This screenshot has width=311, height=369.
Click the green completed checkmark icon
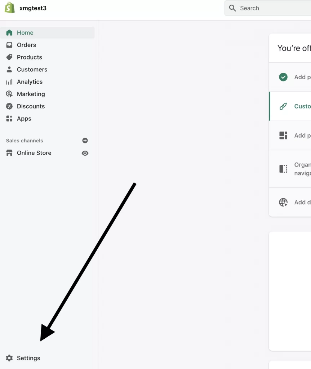click(283, 77)
